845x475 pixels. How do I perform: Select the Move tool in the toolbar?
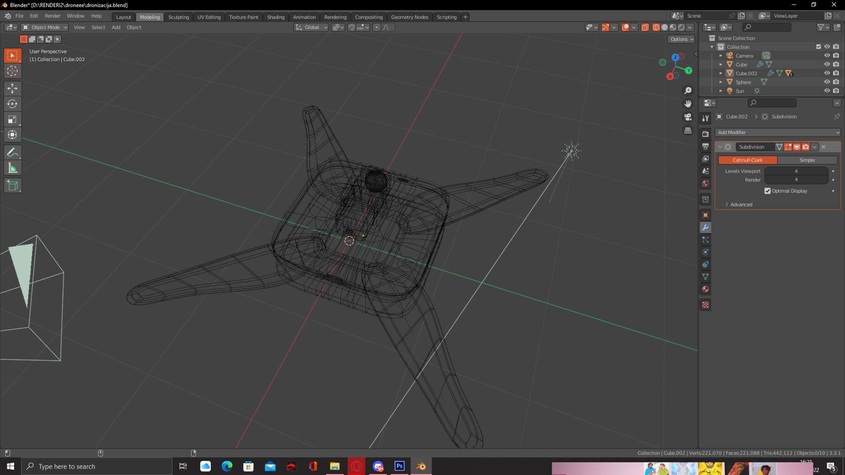pyautogui.click(x=13, y=88)
